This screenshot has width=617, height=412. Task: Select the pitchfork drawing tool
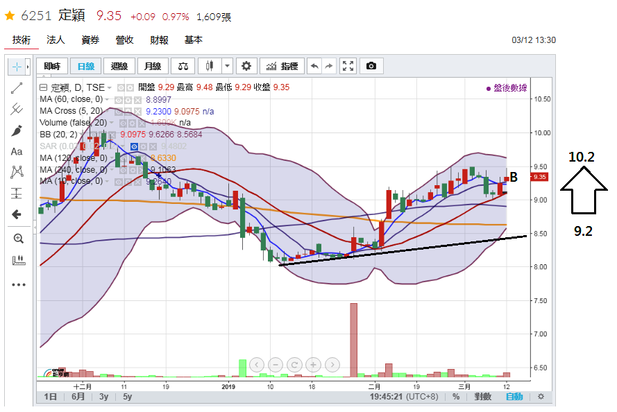click(17, 109)
